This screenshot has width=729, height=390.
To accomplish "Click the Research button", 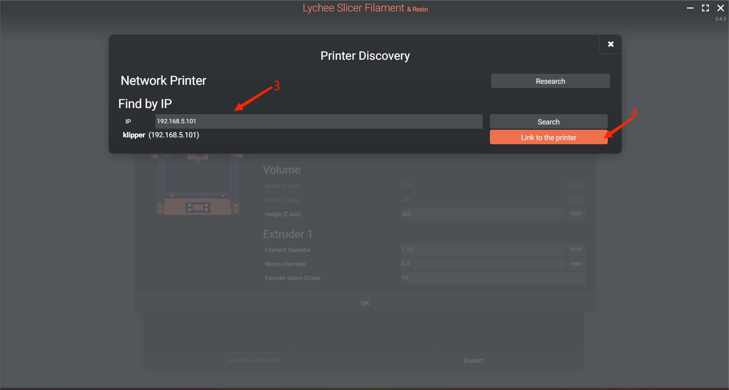I will [x=550, y=81].
